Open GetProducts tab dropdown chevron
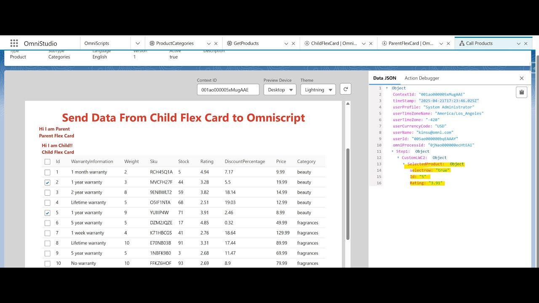Screen dimensions: 539x303 pos(286,43)
